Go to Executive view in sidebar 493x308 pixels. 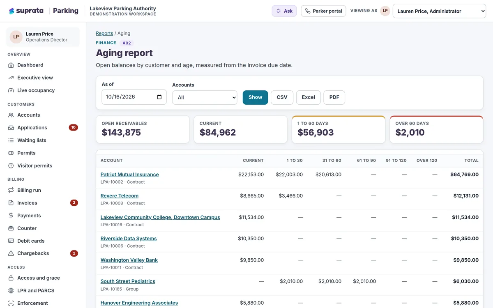[x=43, y=78]
